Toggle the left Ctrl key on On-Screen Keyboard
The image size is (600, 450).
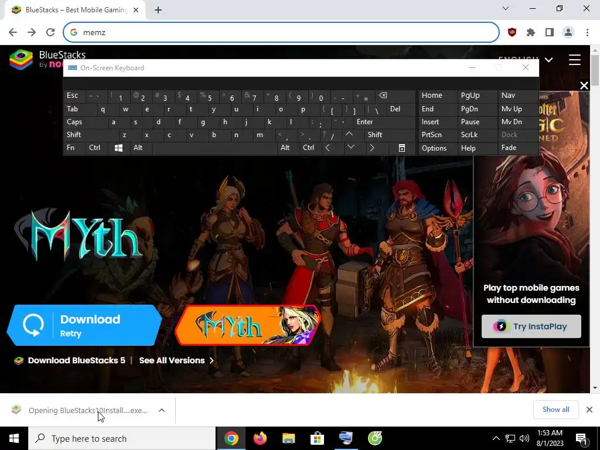97,148
